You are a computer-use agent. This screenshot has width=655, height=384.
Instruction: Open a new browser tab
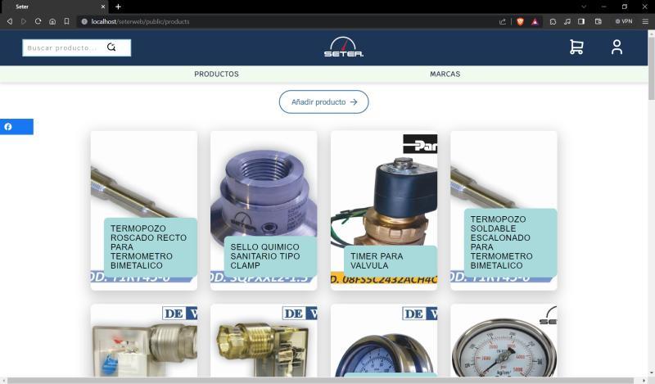(118, 7)
